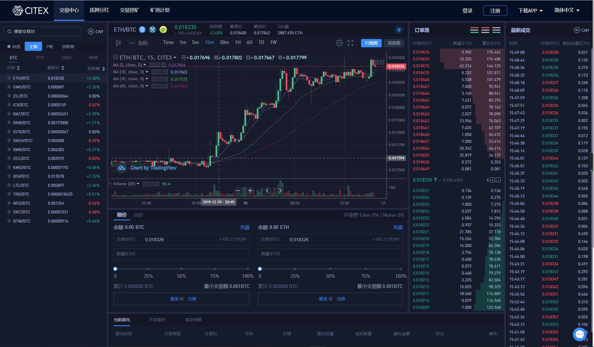Viewport: 594px width, 347px height.
Task: Switch to USDT market tab
Action: click(x=67, y=58)
